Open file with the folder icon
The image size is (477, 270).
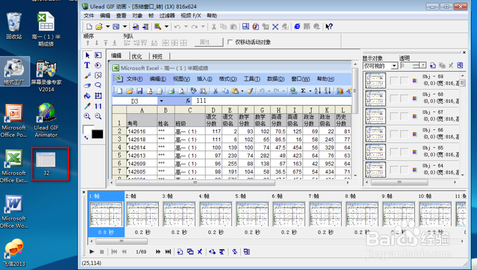99,27
